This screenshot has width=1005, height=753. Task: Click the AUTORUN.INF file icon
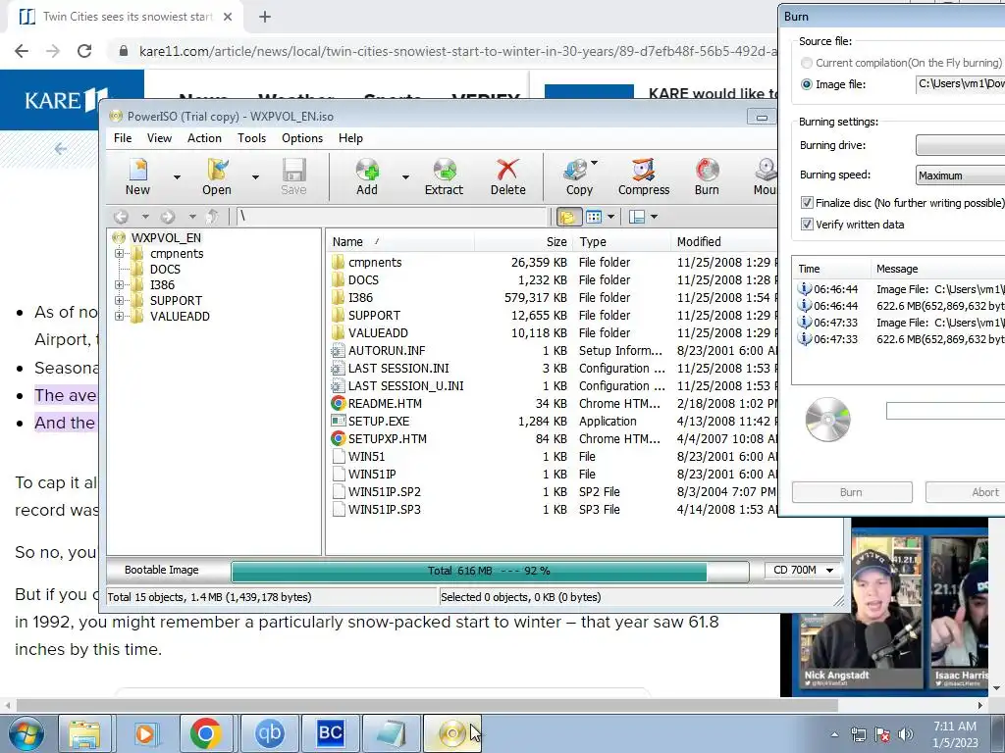tap(339, 351)
